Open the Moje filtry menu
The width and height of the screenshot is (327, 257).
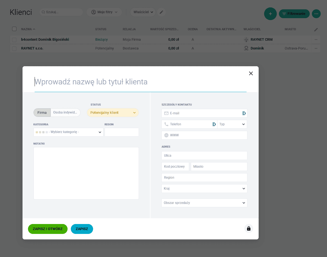coord(104,12)
